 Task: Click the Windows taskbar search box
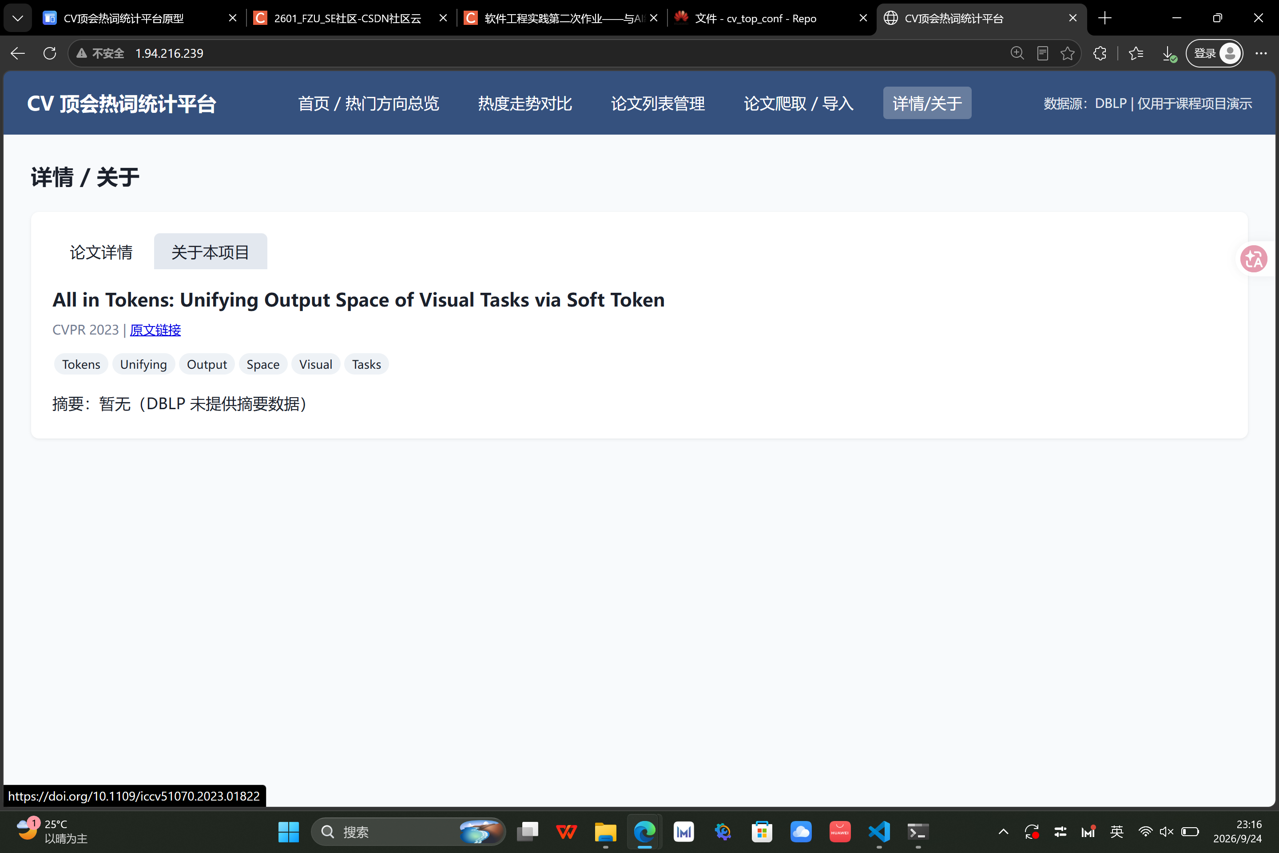[408, 832]
